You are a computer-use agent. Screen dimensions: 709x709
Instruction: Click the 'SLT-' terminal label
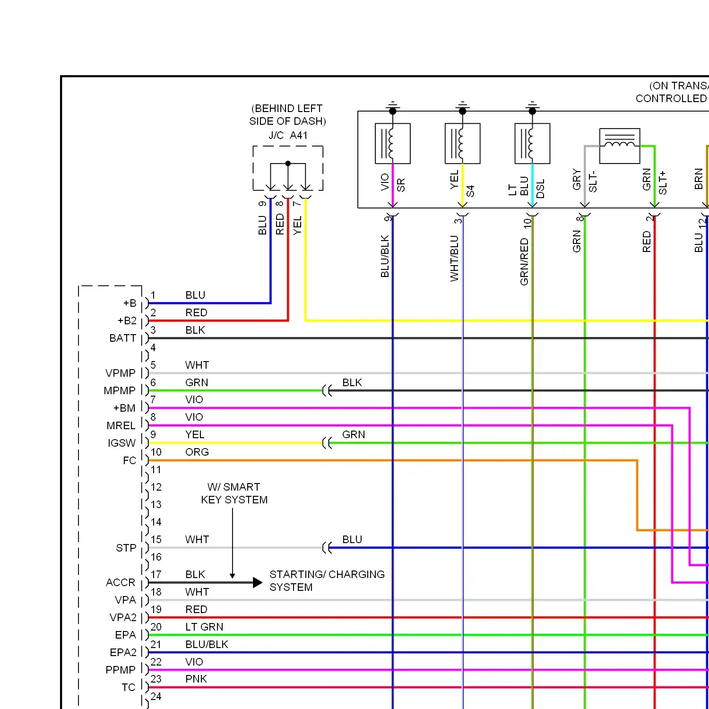tap(593, 182)
